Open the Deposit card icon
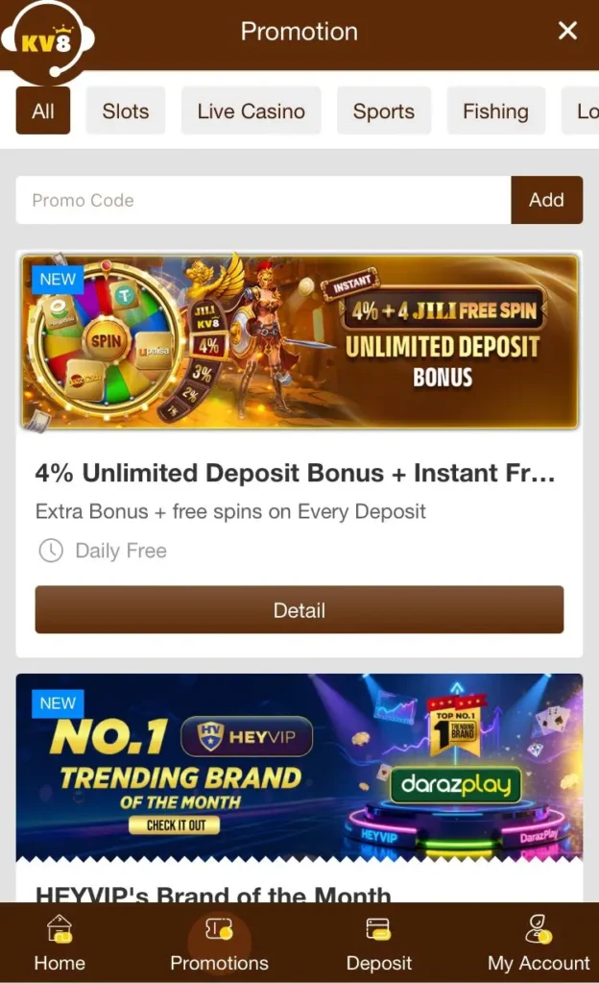The width and height of the screenshot is (599, 984). pos(378,929)
